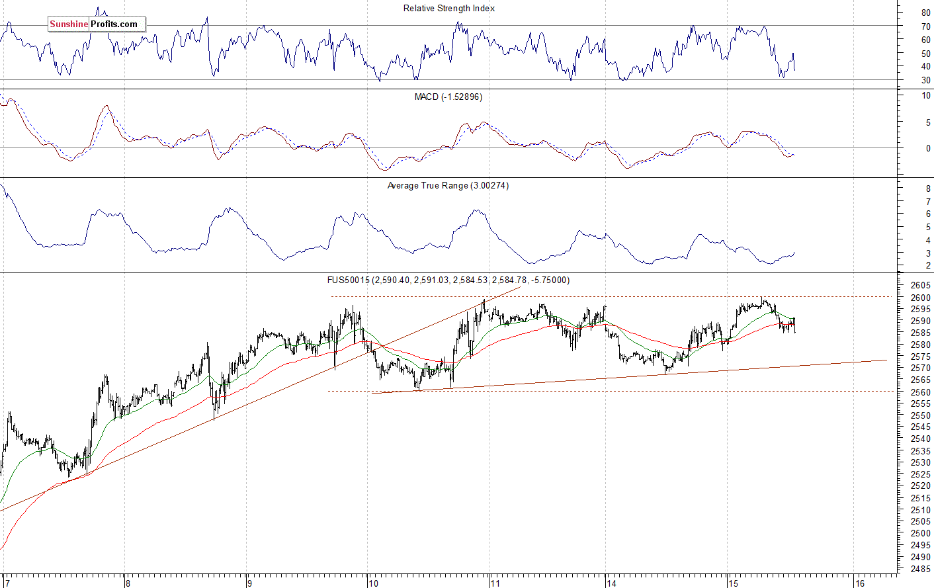Click the 2560 price axis value
The image size is (934, 588).
tap(921, 392)
